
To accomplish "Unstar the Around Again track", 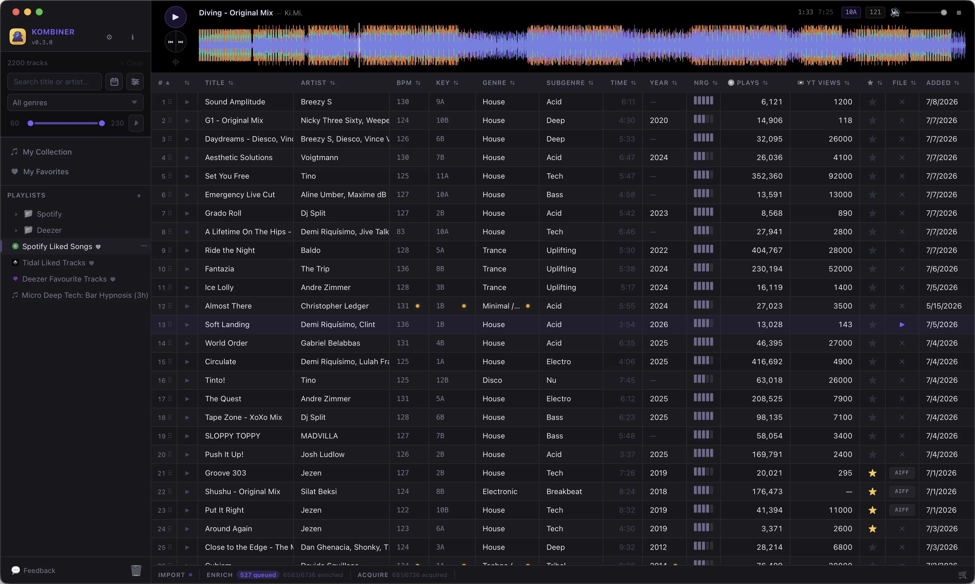I will [873, 529].
